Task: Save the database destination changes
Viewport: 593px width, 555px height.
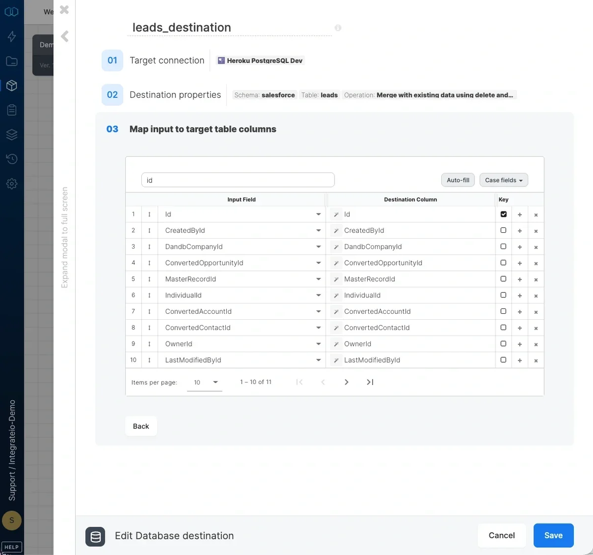Action: pos(553,535)
